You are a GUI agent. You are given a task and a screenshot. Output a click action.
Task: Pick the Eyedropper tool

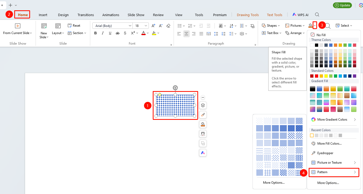click(x=322, y=153)
